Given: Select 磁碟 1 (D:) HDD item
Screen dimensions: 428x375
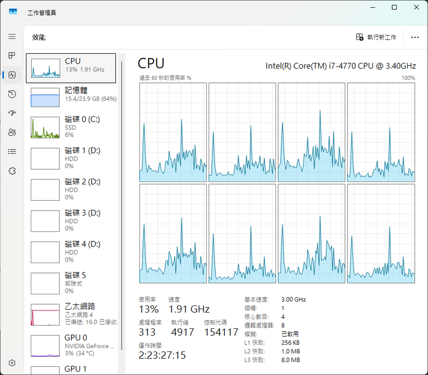Looking at the screenshot, I should pyautogui.click(x=72, y=158).
